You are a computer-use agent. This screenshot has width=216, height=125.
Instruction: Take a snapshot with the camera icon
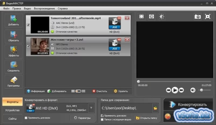[x=198, y=17]
